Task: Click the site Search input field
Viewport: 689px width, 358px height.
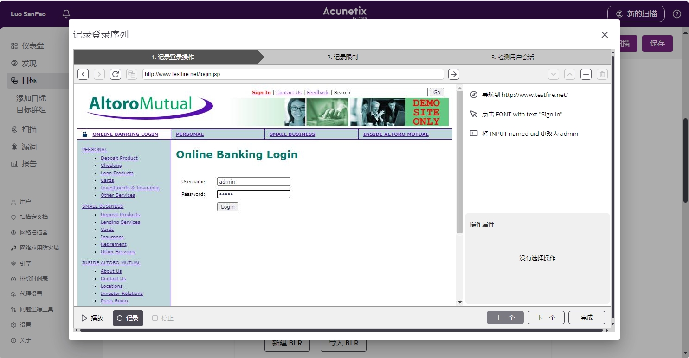Action: point(390,92)
